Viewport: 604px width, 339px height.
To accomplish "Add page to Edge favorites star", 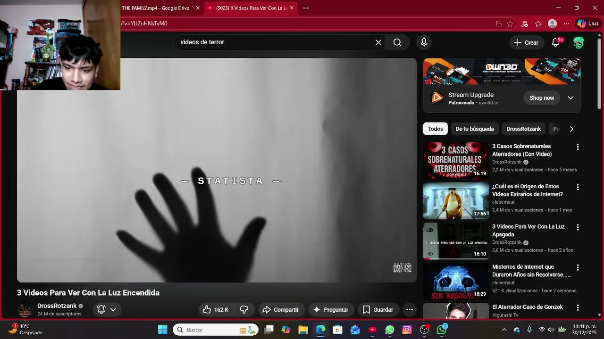I will point(510,24).
